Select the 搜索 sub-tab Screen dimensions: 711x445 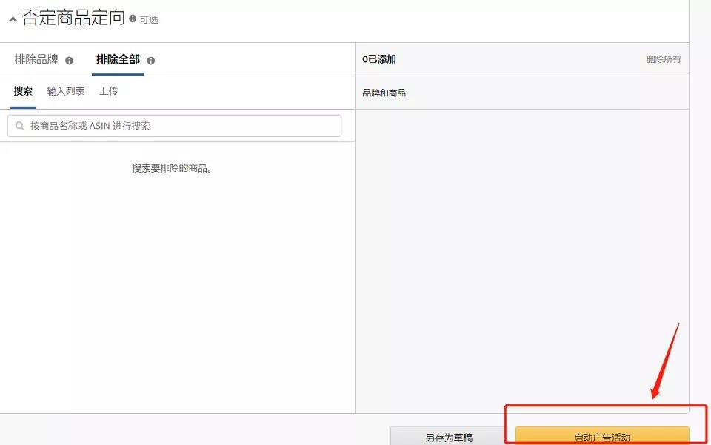click(x=23, y=91)
